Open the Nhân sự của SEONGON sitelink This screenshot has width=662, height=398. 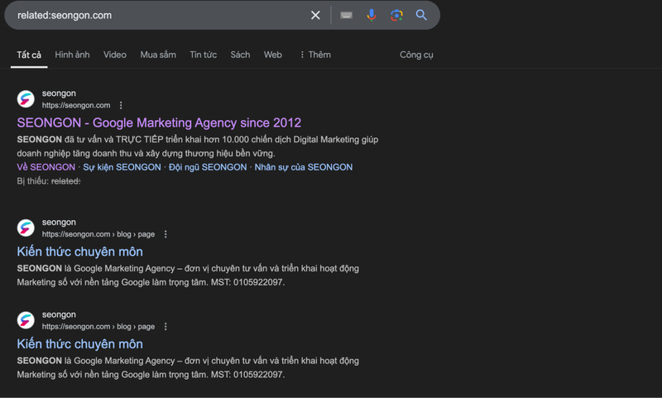pyautogui.click(x=304, y=167)
